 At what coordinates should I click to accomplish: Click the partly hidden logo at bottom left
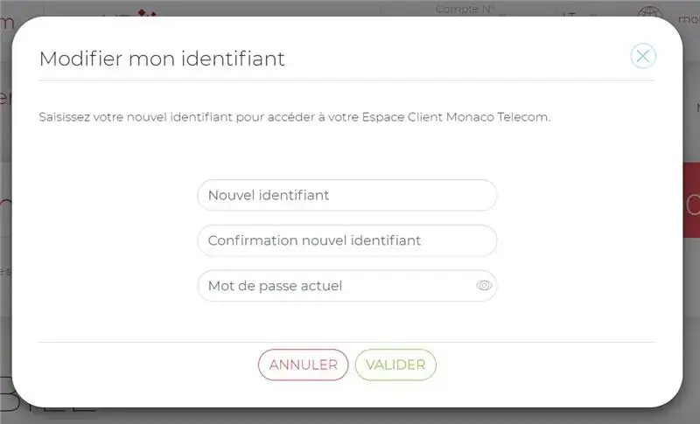click(52, 409)
